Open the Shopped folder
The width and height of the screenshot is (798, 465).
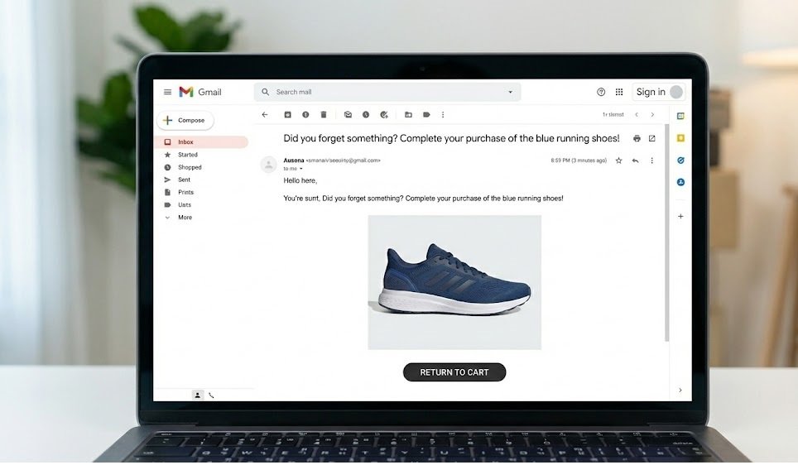coord(190,167)
